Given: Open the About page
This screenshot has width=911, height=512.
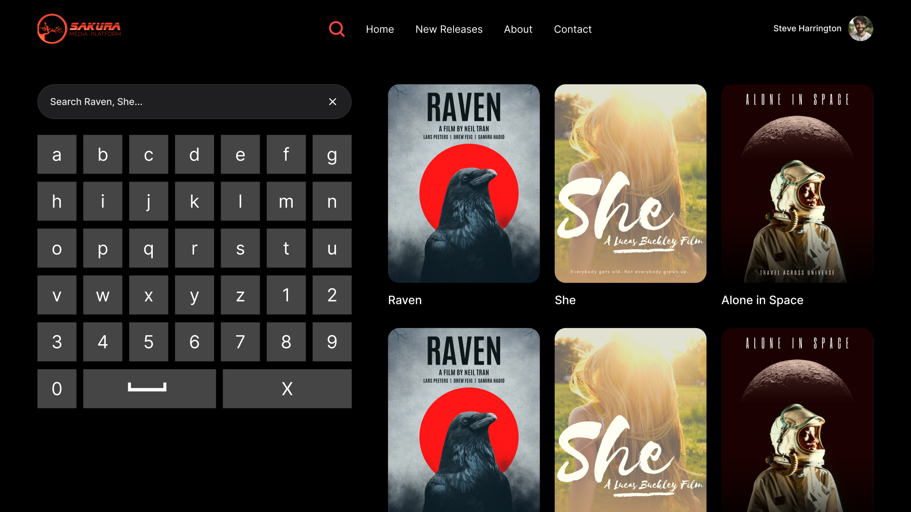Looking at the screenshot, I should 518,29.
